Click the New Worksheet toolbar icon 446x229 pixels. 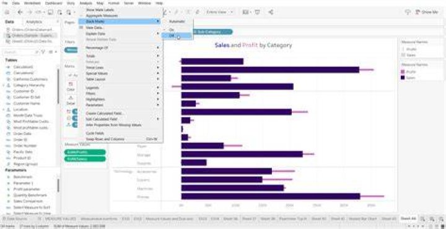69,12
